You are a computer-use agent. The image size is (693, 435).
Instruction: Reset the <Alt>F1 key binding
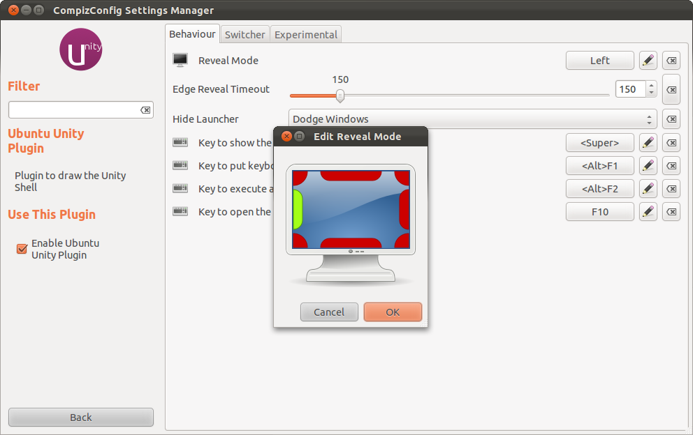[x=671, y=166]
